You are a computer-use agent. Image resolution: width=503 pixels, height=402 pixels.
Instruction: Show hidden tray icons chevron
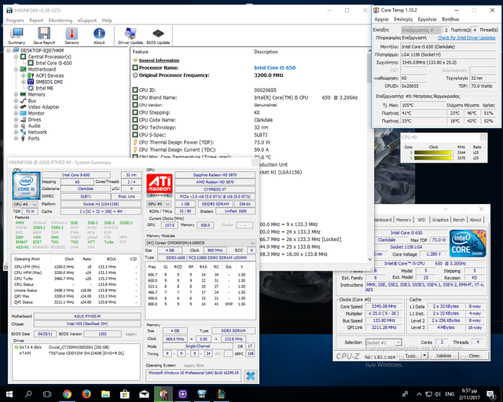(x=419, y=394)
